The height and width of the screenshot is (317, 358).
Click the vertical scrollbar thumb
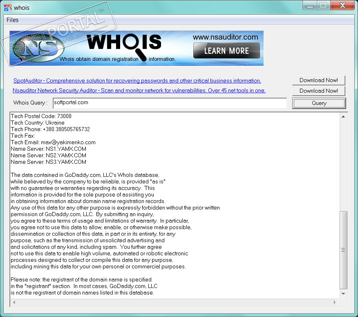[x=343, y=250]
